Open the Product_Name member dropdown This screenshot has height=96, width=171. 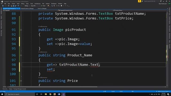[141, 10]
